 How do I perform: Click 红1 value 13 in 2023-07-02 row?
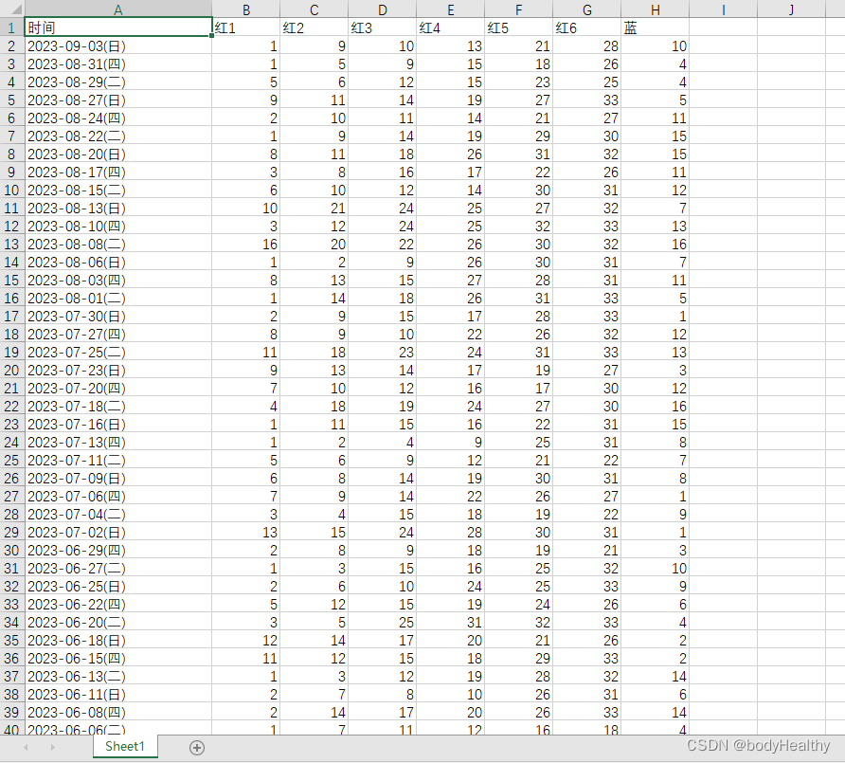[245, 533]
